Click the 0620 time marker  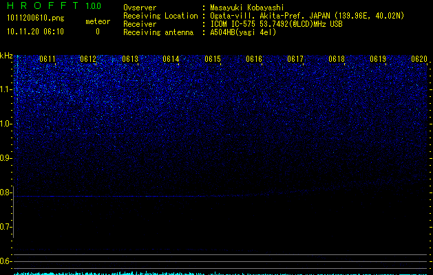coord(419,59)
